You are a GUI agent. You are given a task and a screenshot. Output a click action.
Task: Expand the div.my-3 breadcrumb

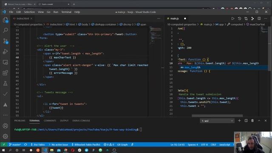coord(127,25)
